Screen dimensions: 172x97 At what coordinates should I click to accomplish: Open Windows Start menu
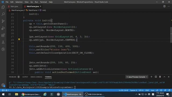[x=3, y=94]
